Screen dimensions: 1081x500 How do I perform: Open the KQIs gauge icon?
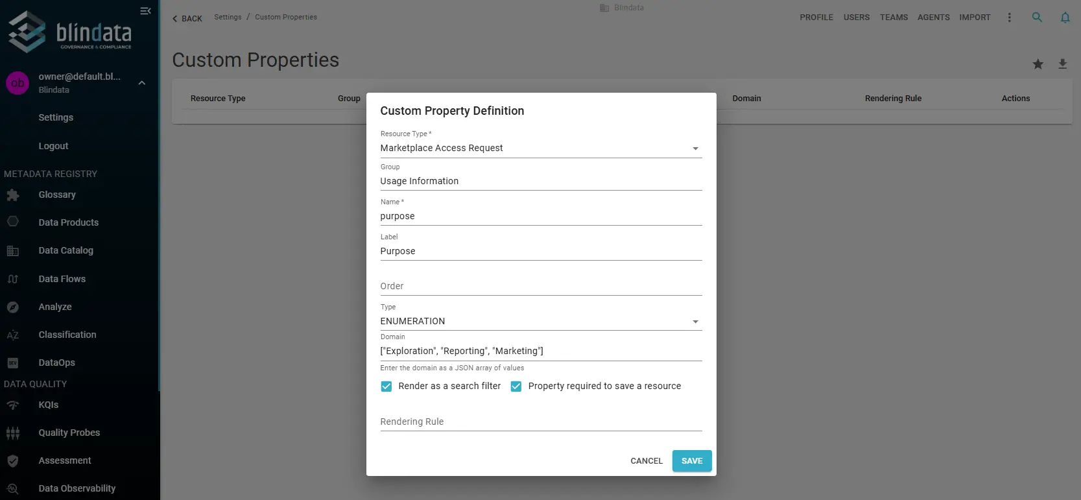click(13, 405)
